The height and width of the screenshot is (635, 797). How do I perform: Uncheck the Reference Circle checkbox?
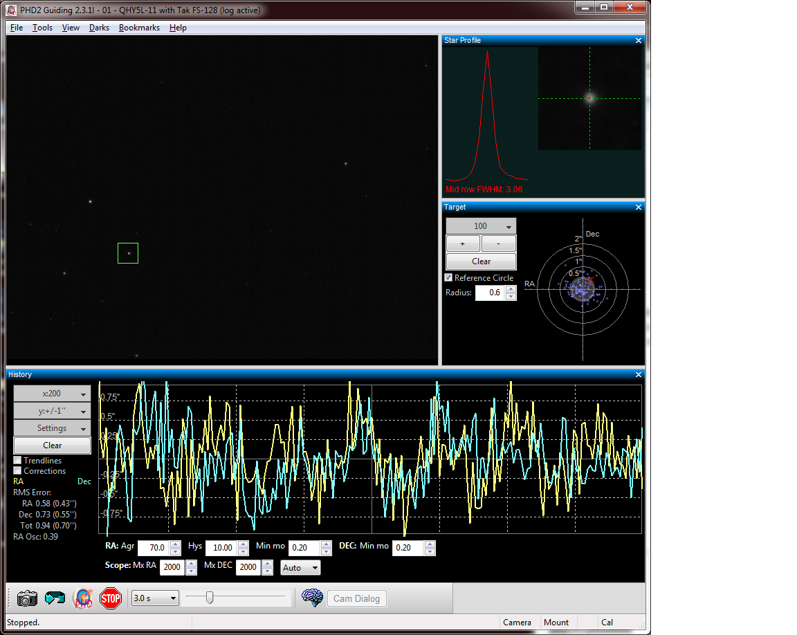(x=448, y=278)
